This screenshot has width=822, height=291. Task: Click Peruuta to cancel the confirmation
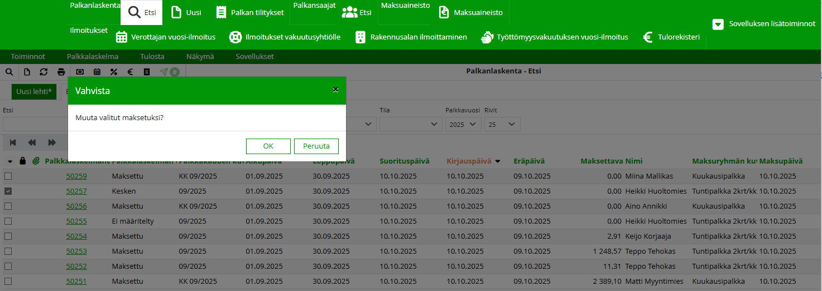coord(316,146)
